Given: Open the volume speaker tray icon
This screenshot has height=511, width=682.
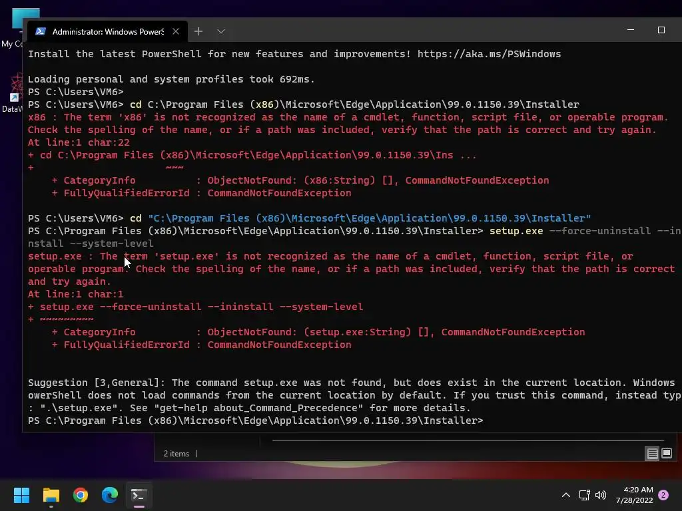Looking at the screenshot, I should [x=601, y=495].
